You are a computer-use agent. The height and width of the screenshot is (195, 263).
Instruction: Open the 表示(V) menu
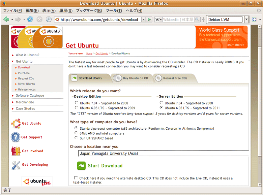49,10
